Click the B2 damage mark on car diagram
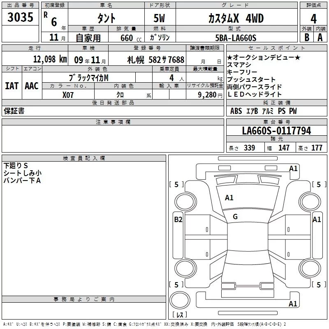 click(178, 220)
